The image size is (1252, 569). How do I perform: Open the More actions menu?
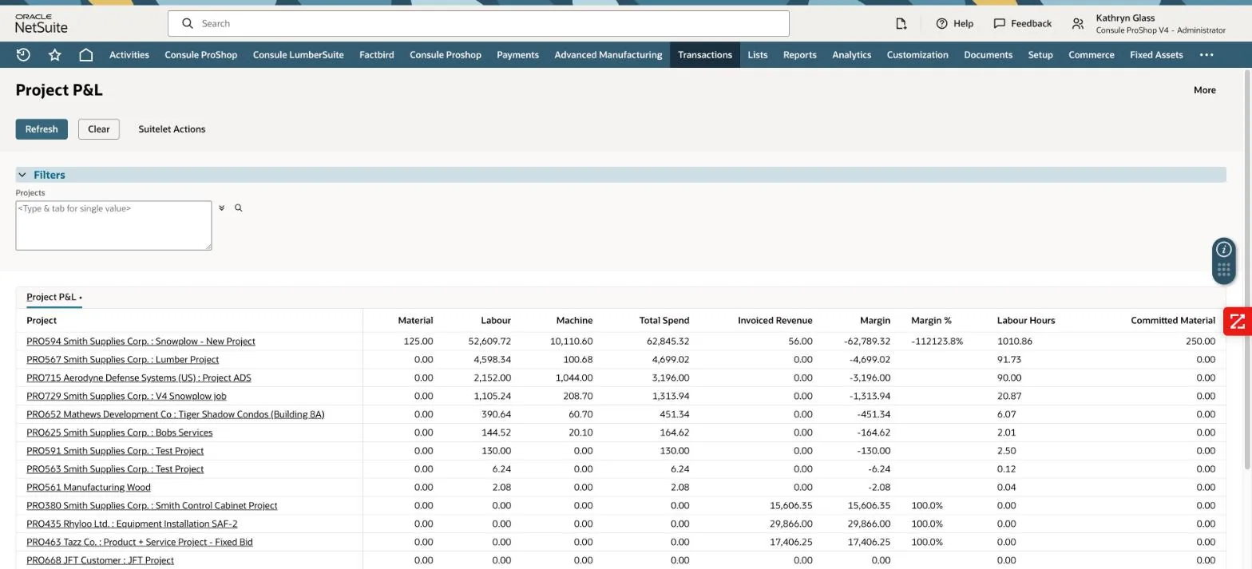[x=1204, y=90]
